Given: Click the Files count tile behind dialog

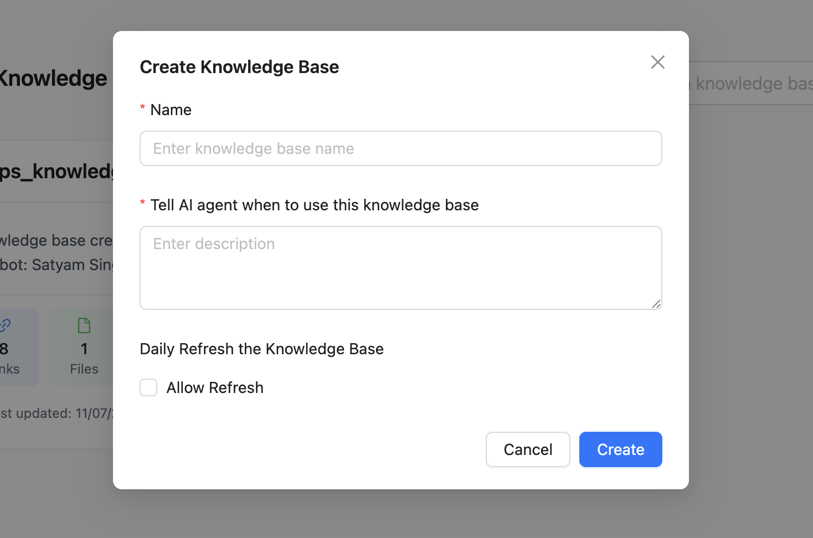Looking at the screenshot, I should pyautogui.click(x=81, y=348).
